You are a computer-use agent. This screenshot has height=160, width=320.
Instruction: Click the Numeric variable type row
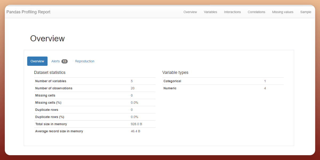tap(170, 88)
